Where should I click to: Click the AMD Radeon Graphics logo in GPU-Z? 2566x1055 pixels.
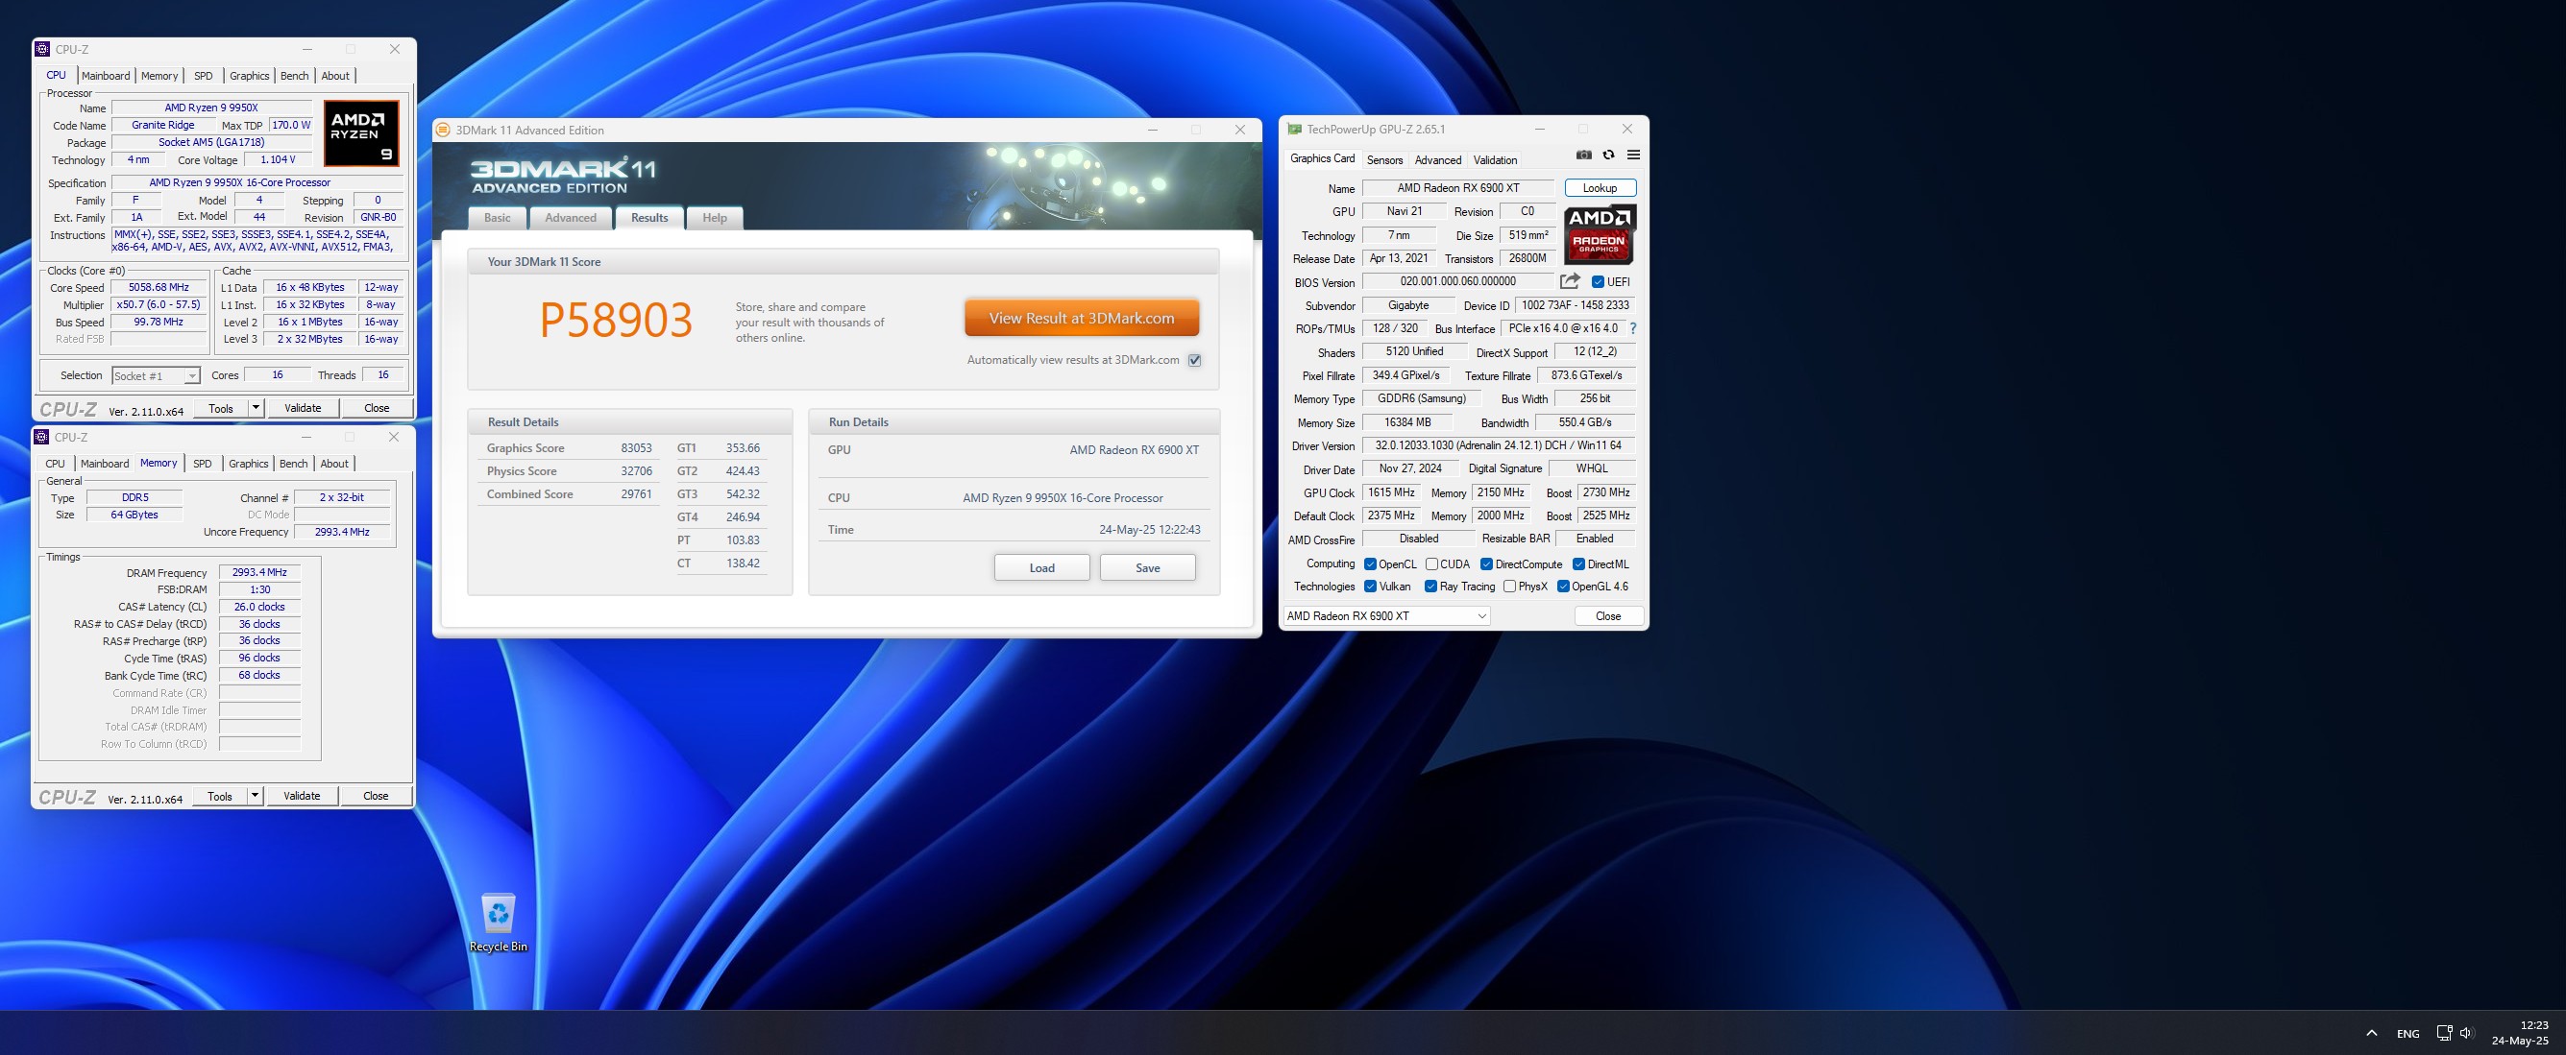(x=1600, y=234)
